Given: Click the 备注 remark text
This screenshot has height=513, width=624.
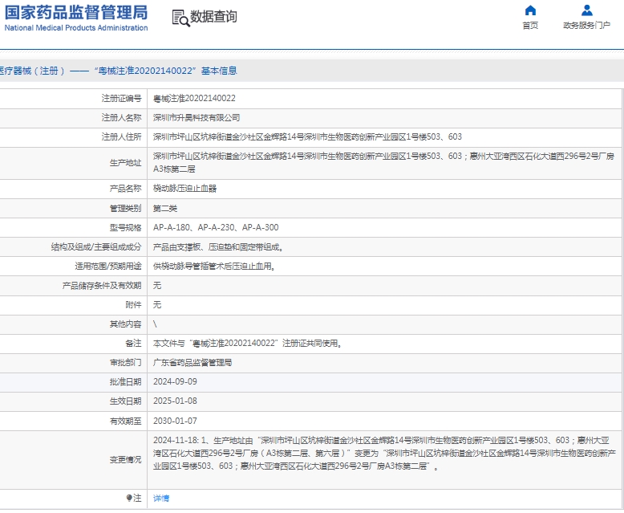Looking at the screenshot, I should pos(248,344).
